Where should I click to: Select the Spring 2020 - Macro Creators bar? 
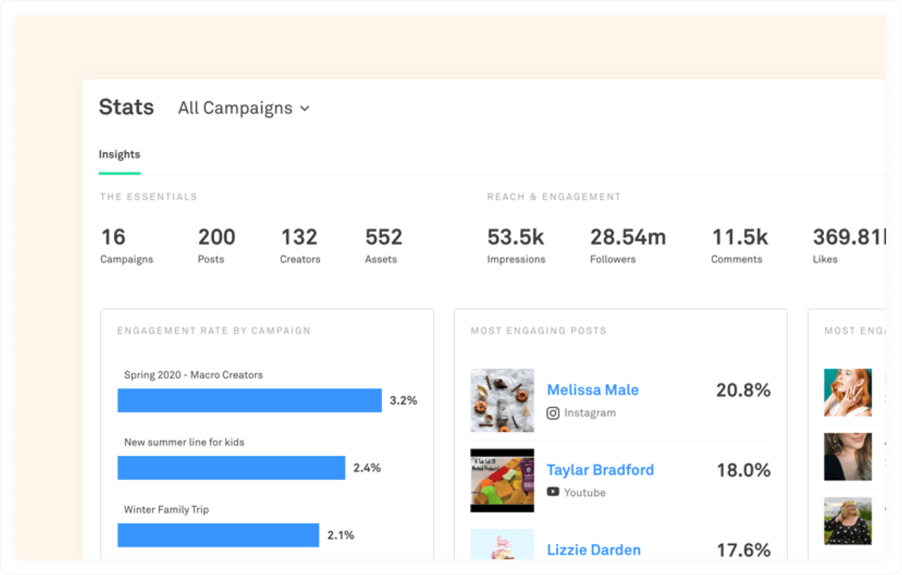[249, 400]
